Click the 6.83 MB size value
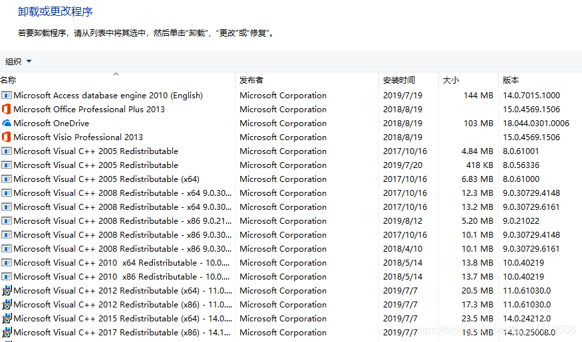 (x=478, y=179)
